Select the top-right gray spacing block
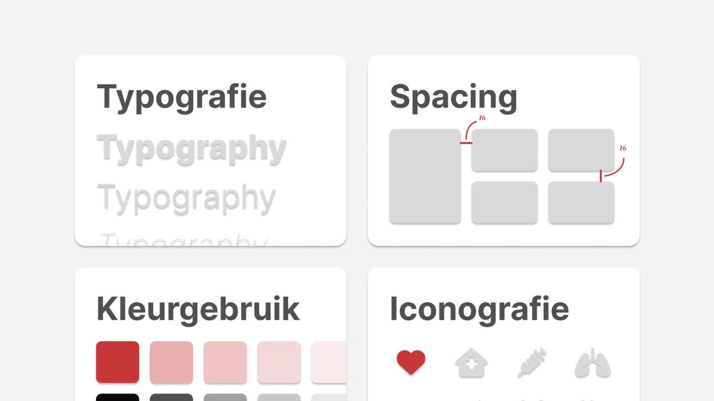 581,150
